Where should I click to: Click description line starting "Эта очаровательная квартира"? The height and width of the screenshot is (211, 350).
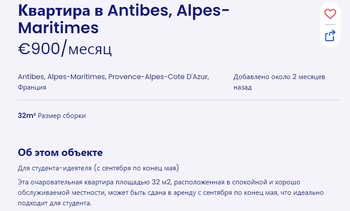point(159,182)
